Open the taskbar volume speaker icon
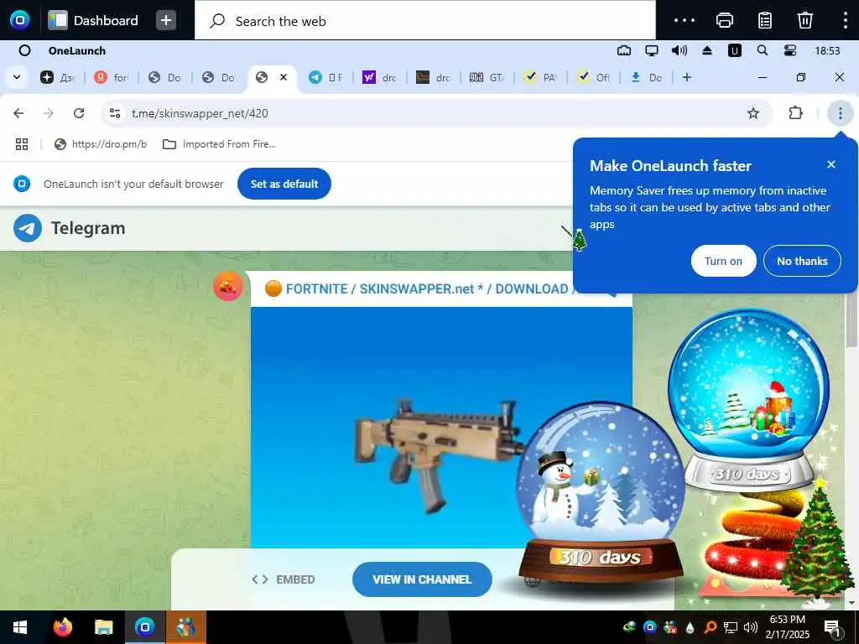The width and height of the screenshot is (859, 644). (x=751, y=627)
